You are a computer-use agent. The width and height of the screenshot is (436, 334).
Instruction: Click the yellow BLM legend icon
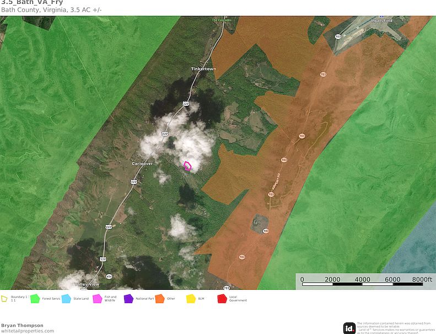[191, 299]
